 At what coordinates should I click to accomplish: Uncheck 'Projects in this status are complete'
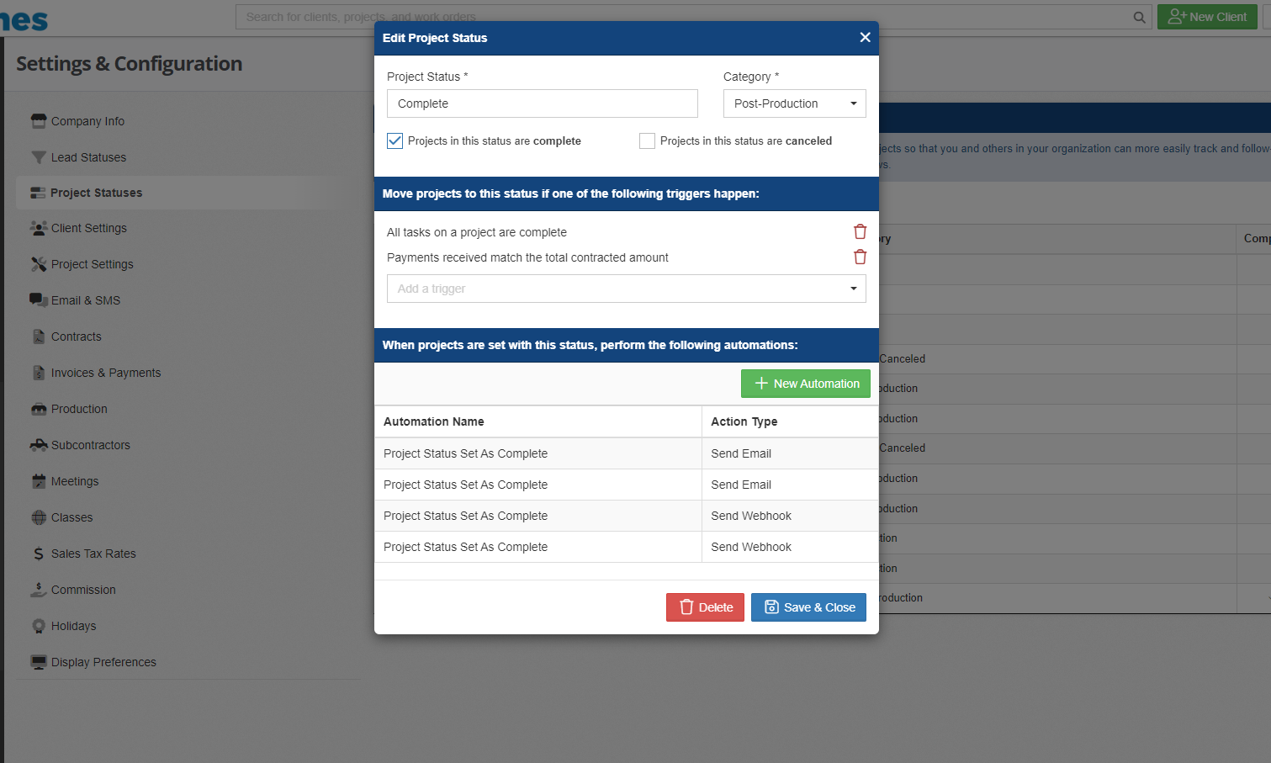coord(395,140)
